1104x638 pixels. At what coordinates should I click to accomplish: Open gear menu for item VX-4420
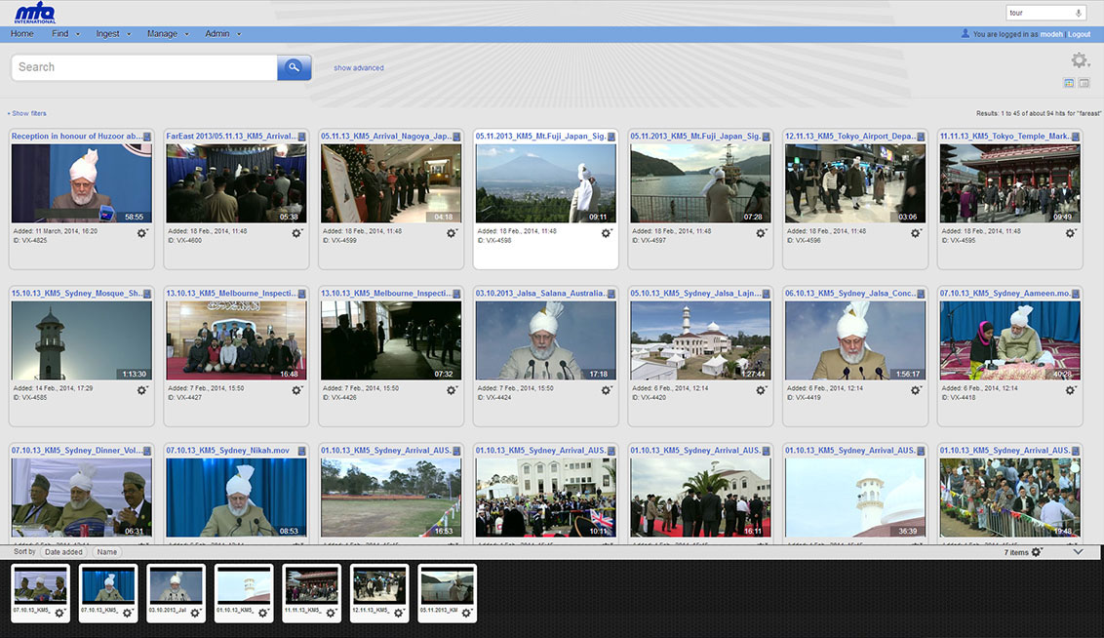pyautogui.click(x=761, y=390)
